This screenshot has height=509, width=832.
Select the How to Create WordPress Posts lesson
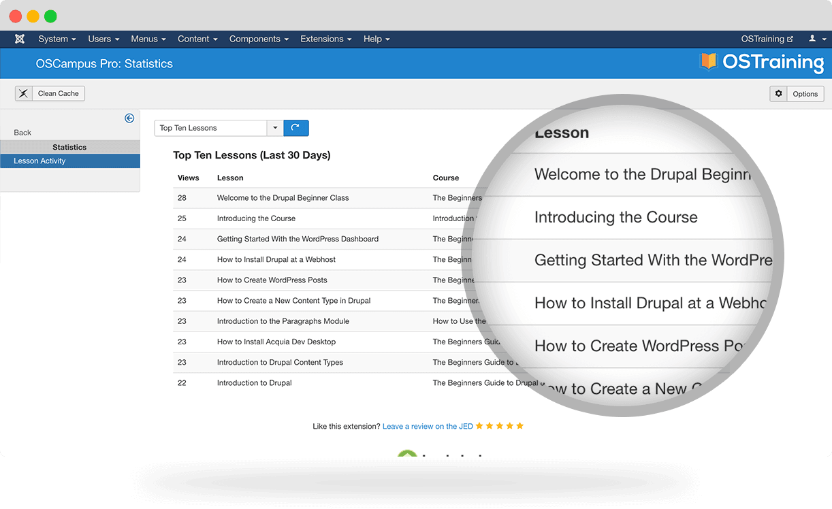[x=272, y=280]
